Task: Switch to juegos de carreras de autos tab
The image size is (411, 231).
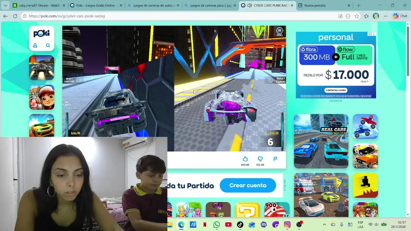Action: coord(153,5)
